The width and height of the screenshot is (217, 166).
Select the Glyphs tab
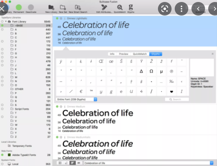pyautogui.click(x=156, y=54)
